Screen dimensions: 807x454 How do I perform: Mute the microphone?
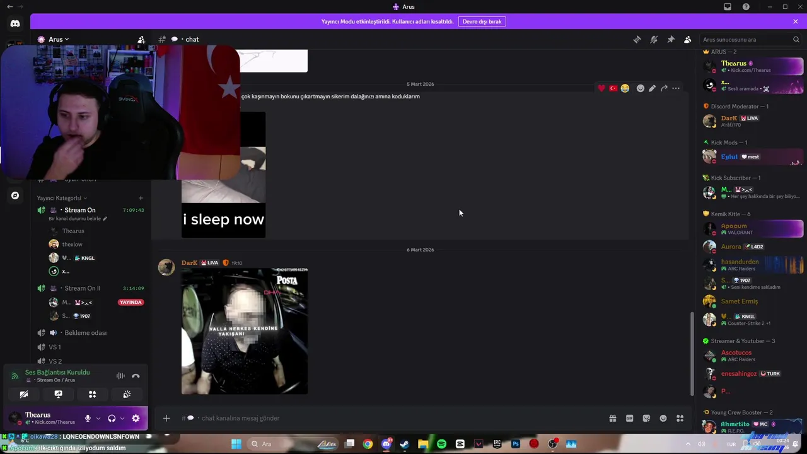(88, 418)
